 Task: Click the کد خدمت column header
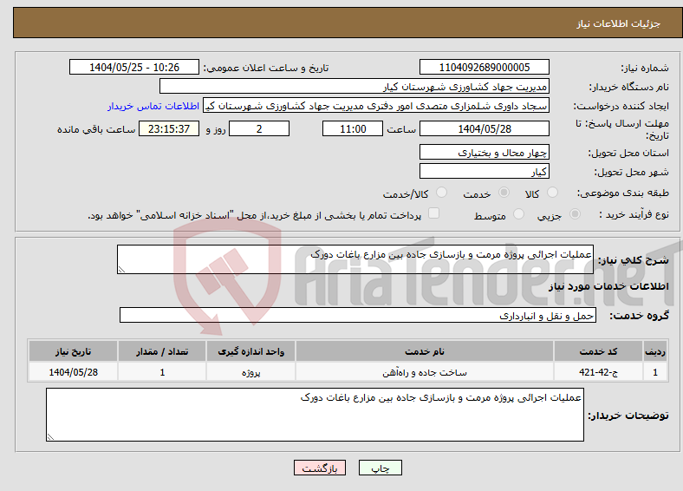point(599,351)
